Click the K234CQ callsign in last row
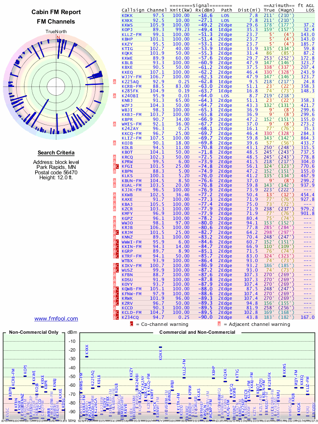This screenshot has width=318, height=424. click(130, 317)
